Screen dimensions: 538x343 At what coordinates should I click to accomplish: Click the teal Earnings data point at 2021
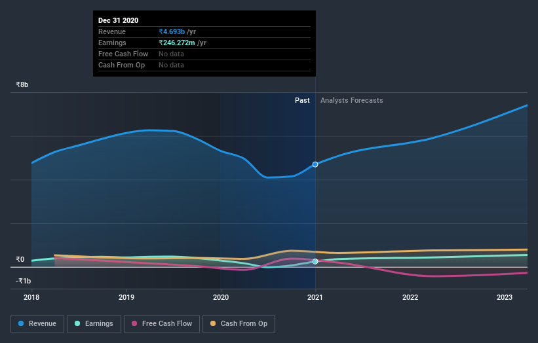[x=315, y=261]
